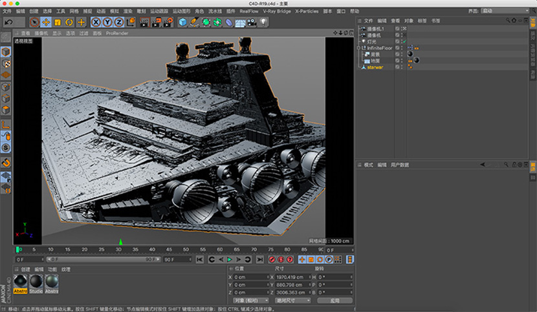
Task: Toggle Autokeying button
Action: pyautogui.click(x=281, y=260)
